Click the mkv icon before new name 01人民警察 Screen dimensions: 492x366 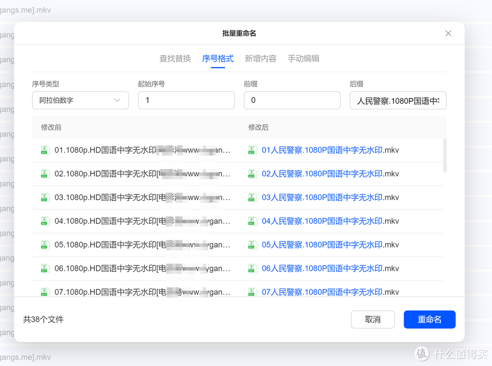(x=251, y=150)
